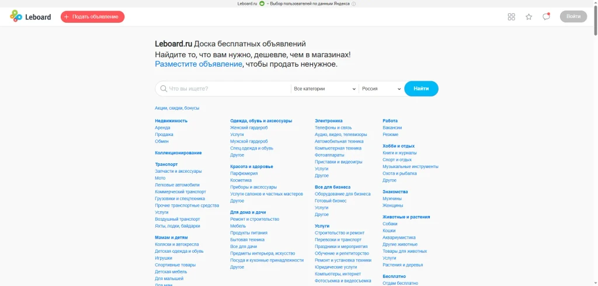The height and width of the screenshot is (286, 598).
Task: Open the Транспорт category heading
Action: 166,165
